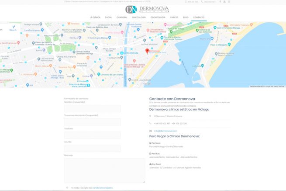Click the Teléfono input field
The height and width of the screenshot is (191, 286).
(92, 135)
